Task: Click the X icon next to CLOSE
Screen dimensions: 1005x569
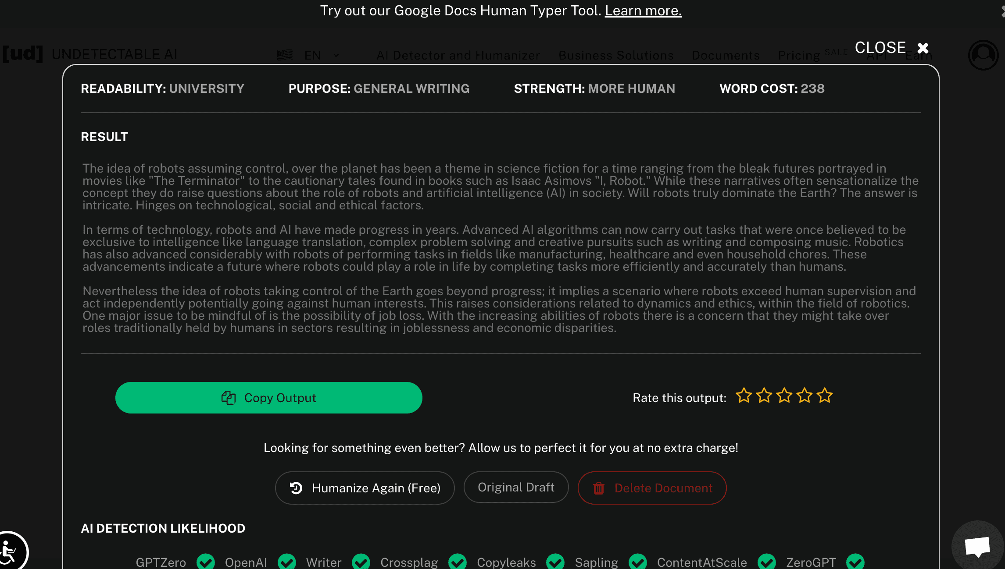Action: pos(923,48)
